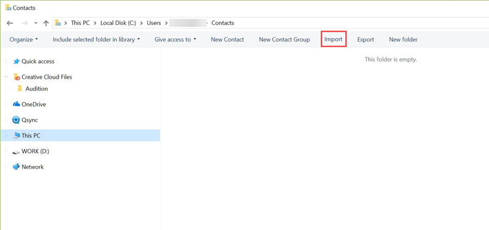Select Contacts in the address breadcrumb
The height and width of the screenshot is (230, 489).
(222, 23)
